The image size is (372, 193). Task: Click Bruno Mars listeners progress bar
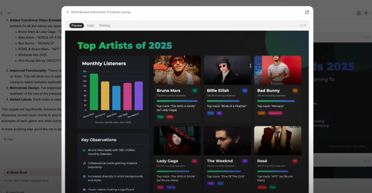[177, 101]
